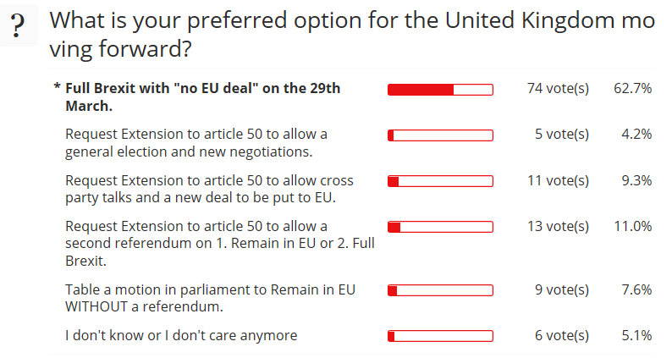Click the Full Brexit result progress bar
Screen dimensions: 672x358
(x=440, y=90)
